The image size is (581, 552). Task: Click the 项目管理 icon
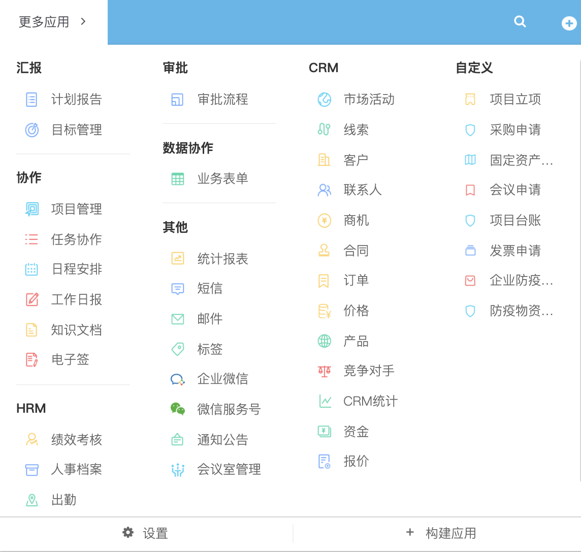click(31, 209)
